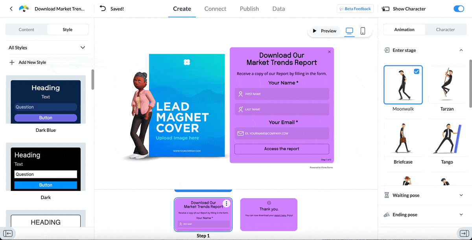Collapse the Enter stage section

(x=461, y=50)
